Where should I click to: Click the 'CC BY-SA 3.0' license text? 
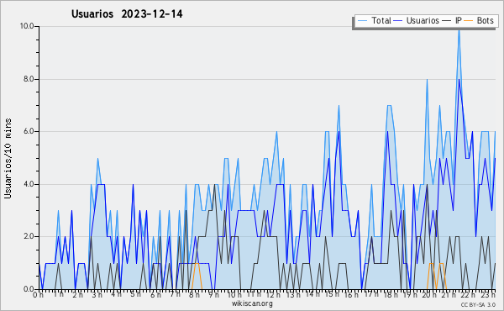[x=478, y=304]
